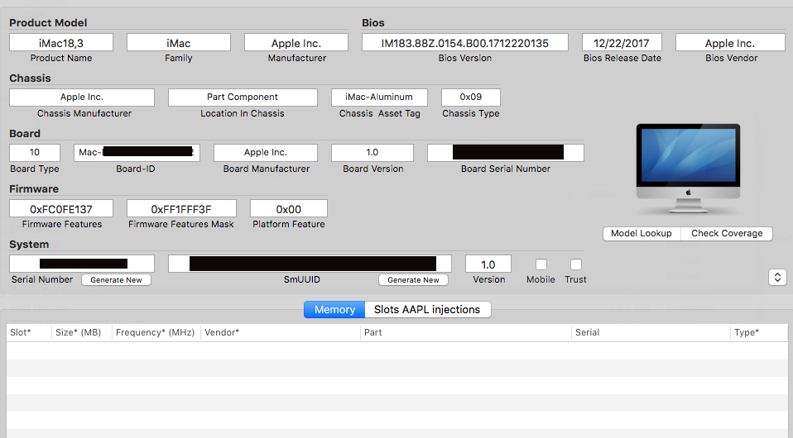Edit the Chassis Manufacturer field

tap(82, 97)
